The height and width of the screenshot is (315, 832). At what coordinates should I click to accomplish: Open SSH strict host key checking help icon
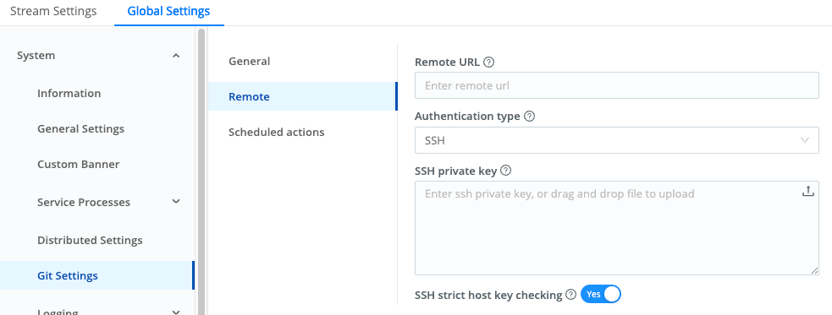pos(571,295)
